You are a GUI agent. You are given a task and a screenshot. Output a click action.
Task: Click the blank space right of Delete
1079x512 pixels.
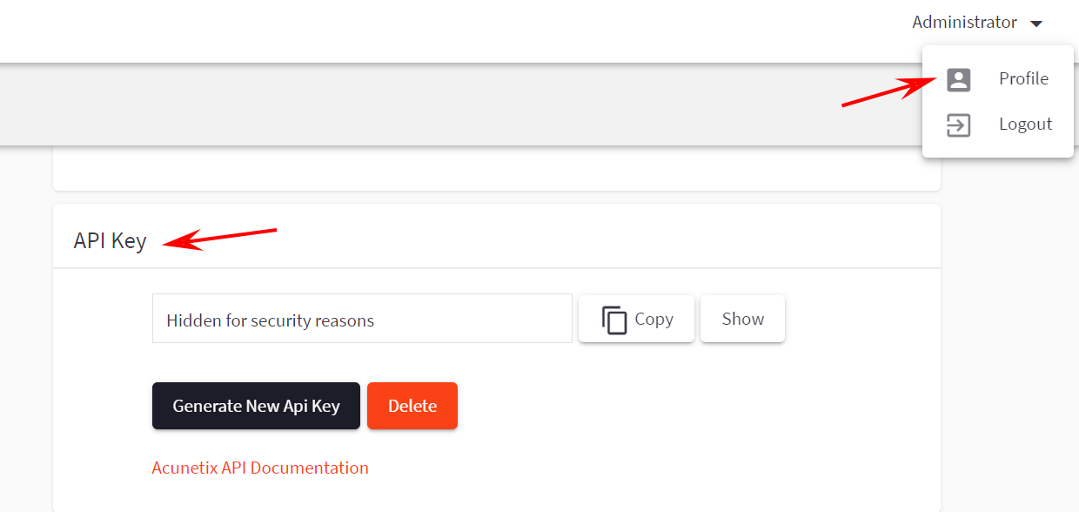[653, 406]
